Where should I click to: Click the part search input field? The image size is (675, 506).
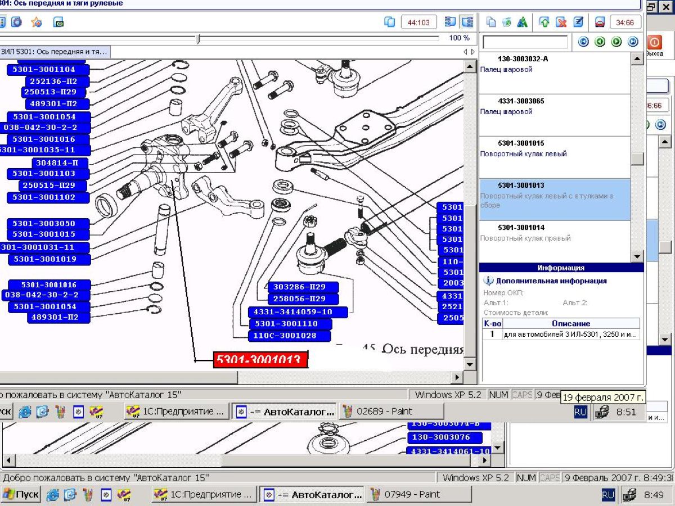click(525, 42)
